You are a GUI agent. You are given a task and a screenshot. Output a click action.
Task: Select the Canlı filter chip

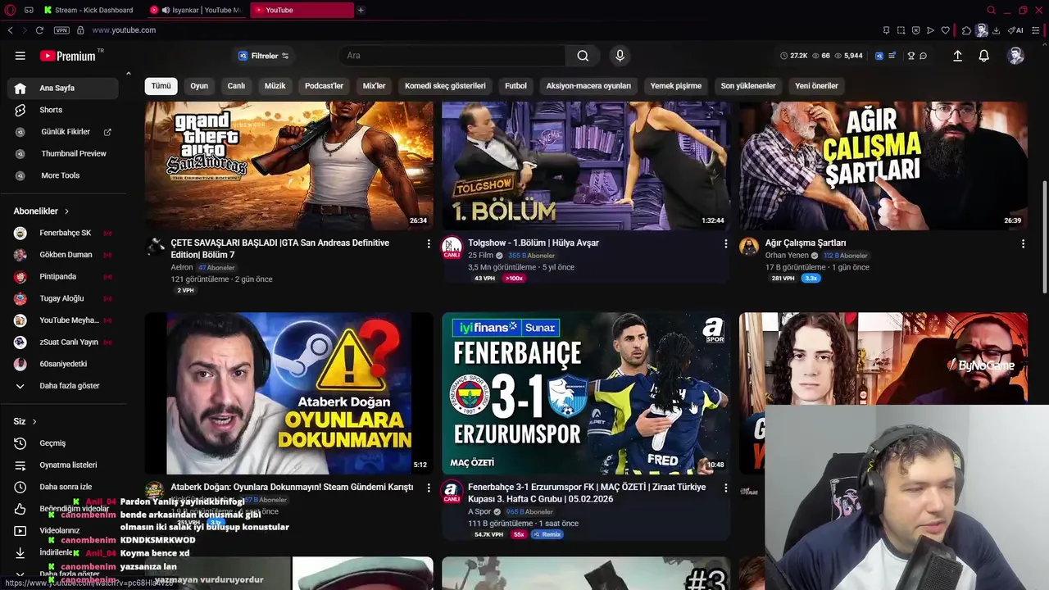coord(236,86)
